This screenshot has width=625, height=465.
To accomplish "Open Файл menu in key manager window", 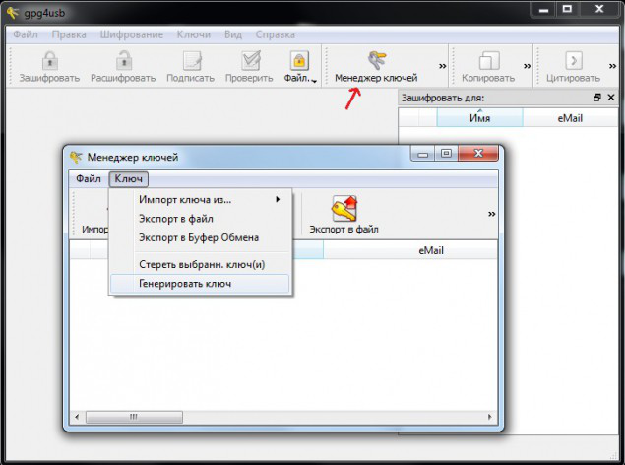I will [88, 178].
